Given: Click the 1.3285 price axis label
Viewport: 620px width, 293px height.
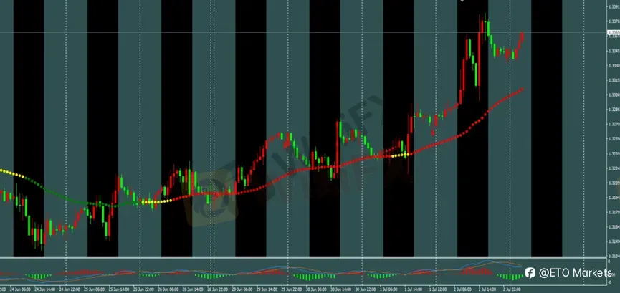Looking at the screenshot, I should 614,110.
